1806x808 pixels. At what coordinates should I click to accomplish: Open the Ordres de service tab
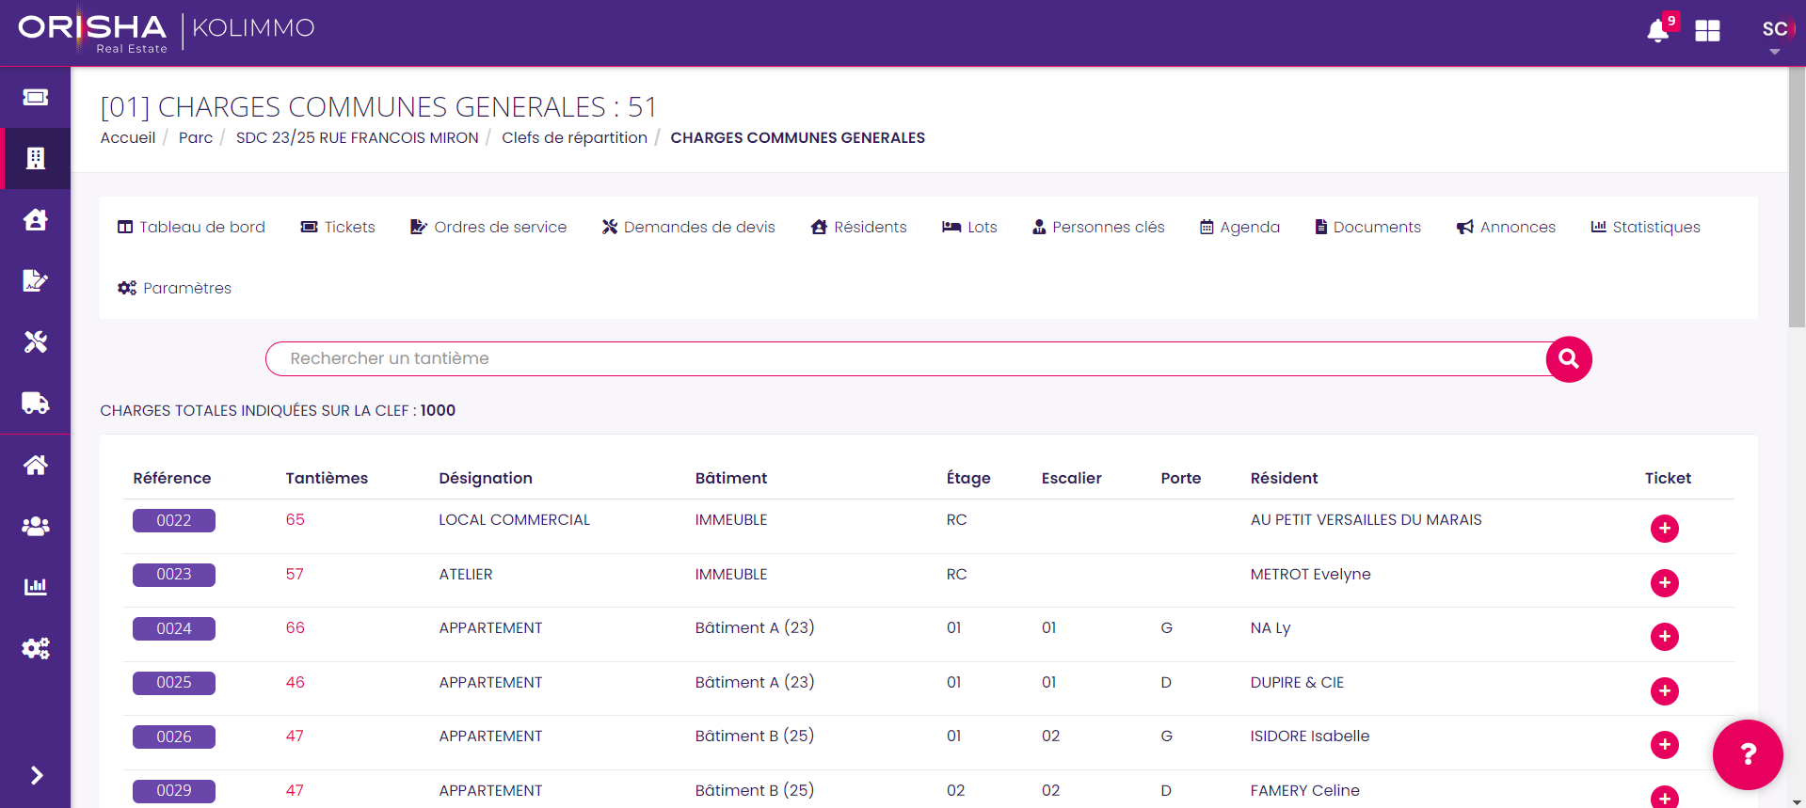tap(488, 227)
